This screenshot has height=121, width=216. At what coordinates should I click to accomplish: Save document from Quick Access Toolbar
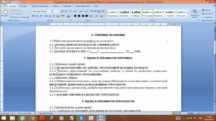9,2
